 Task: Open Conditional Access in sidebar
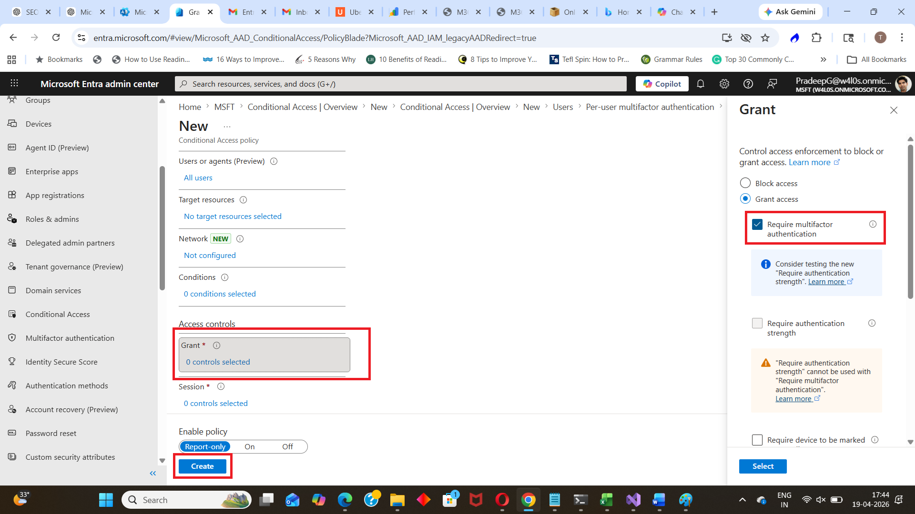58,314
